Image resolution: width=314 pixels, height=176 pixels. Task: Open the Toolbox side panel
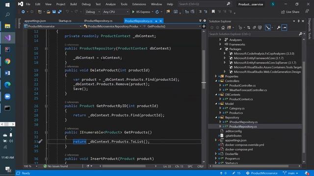coord(19,23)
